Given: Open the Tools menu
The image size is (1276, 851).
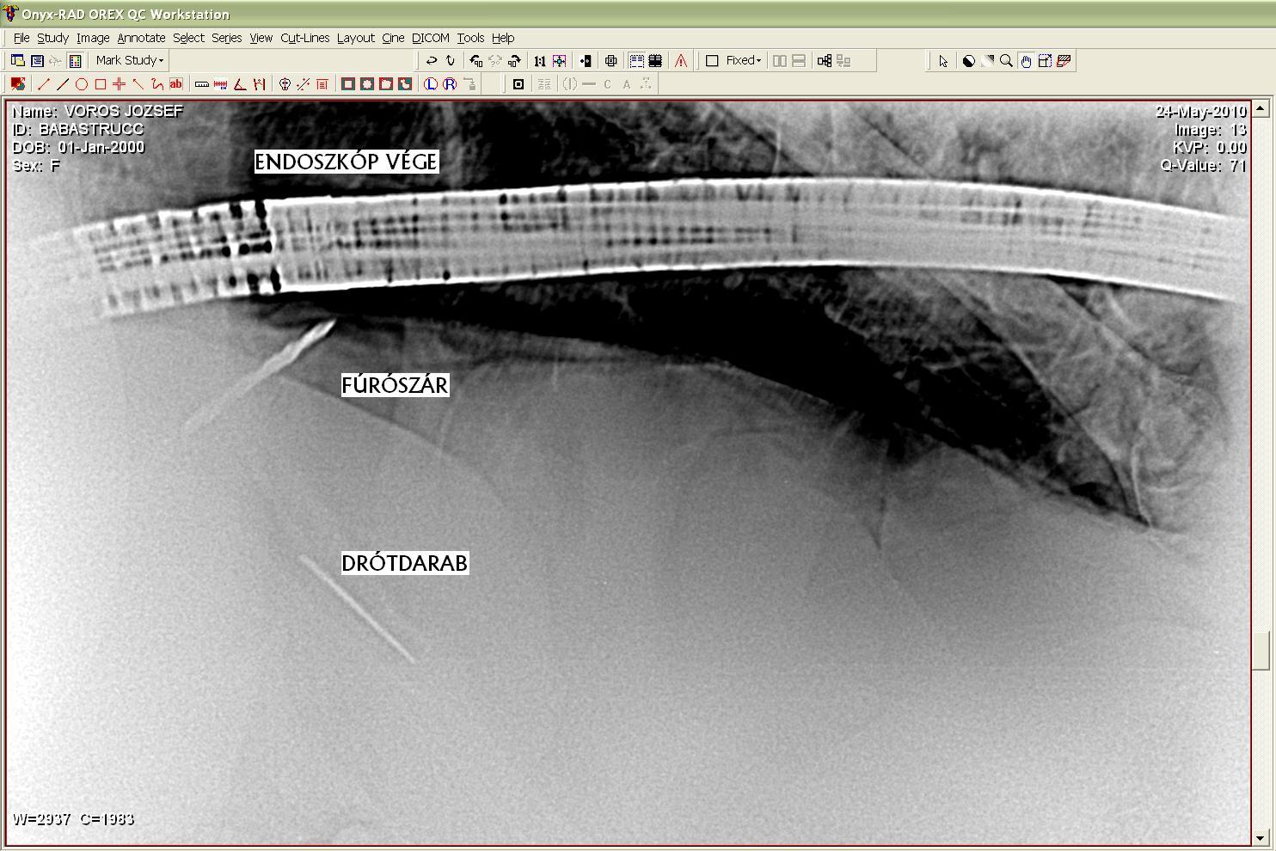Looking at the screenshot, I should tap(470, 38).
